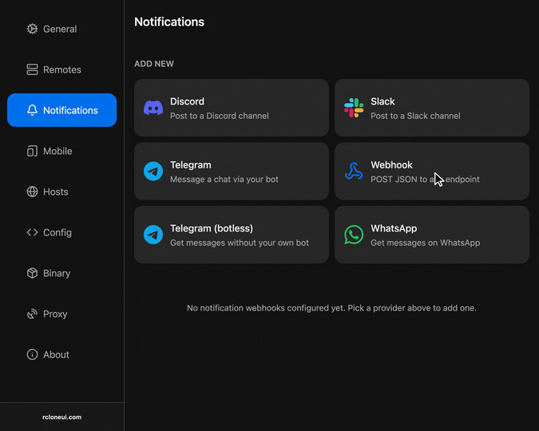Switch to the Binary section
The height and width of the screenshot is (431, 539).
(61, 273)
